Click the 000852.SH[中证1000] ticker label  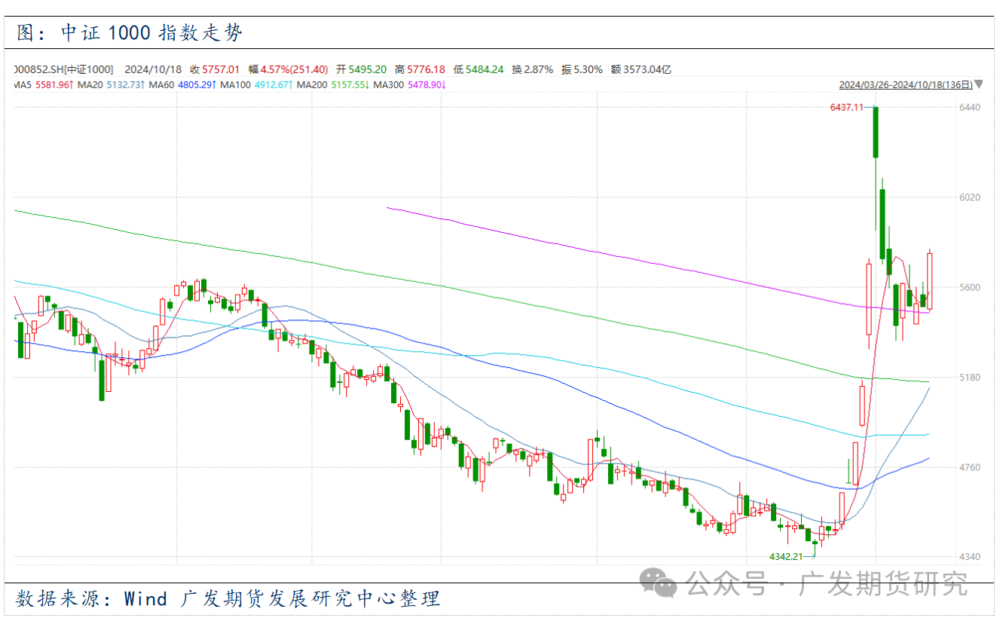64,69
